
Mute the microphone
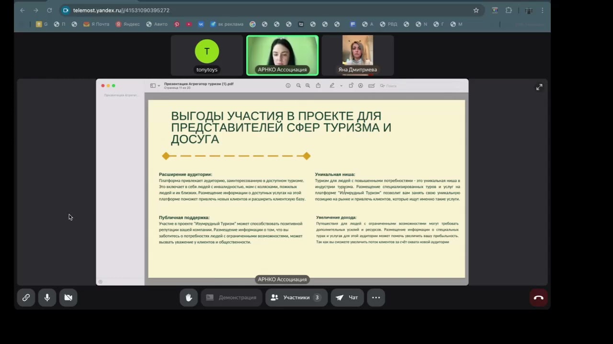click(x=47, y=297)
